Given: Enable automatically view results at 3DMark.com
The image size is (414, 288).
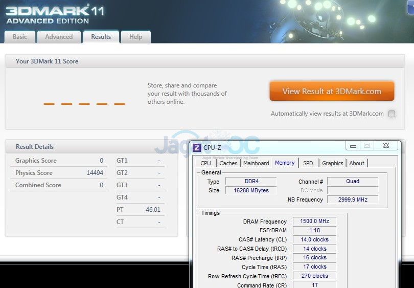Looking at the screenshot, I should [392, 114].
